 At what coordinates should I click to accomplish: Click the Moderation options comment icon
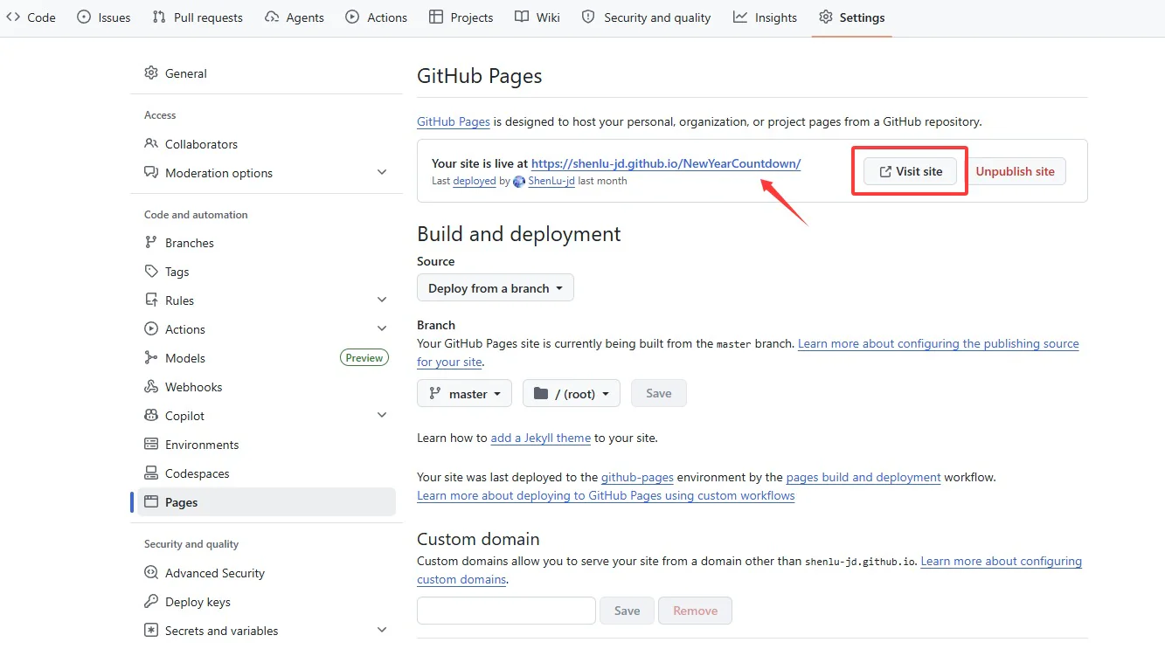click(x=151, y=173)
